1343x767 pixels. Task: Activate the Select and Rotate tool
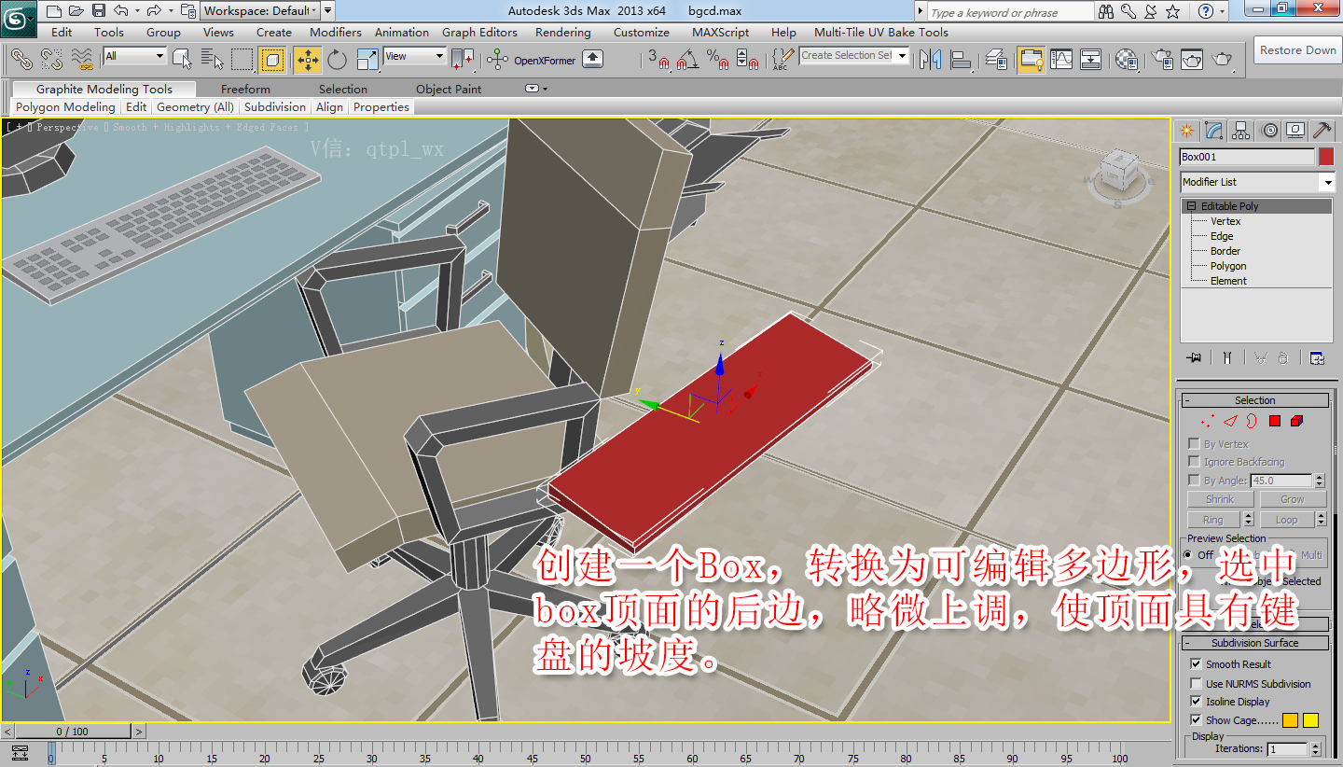(336, 59)
